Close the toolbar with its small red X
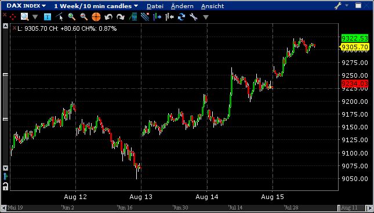This screenshot has width=374, height=213. [x=4, y=15]
